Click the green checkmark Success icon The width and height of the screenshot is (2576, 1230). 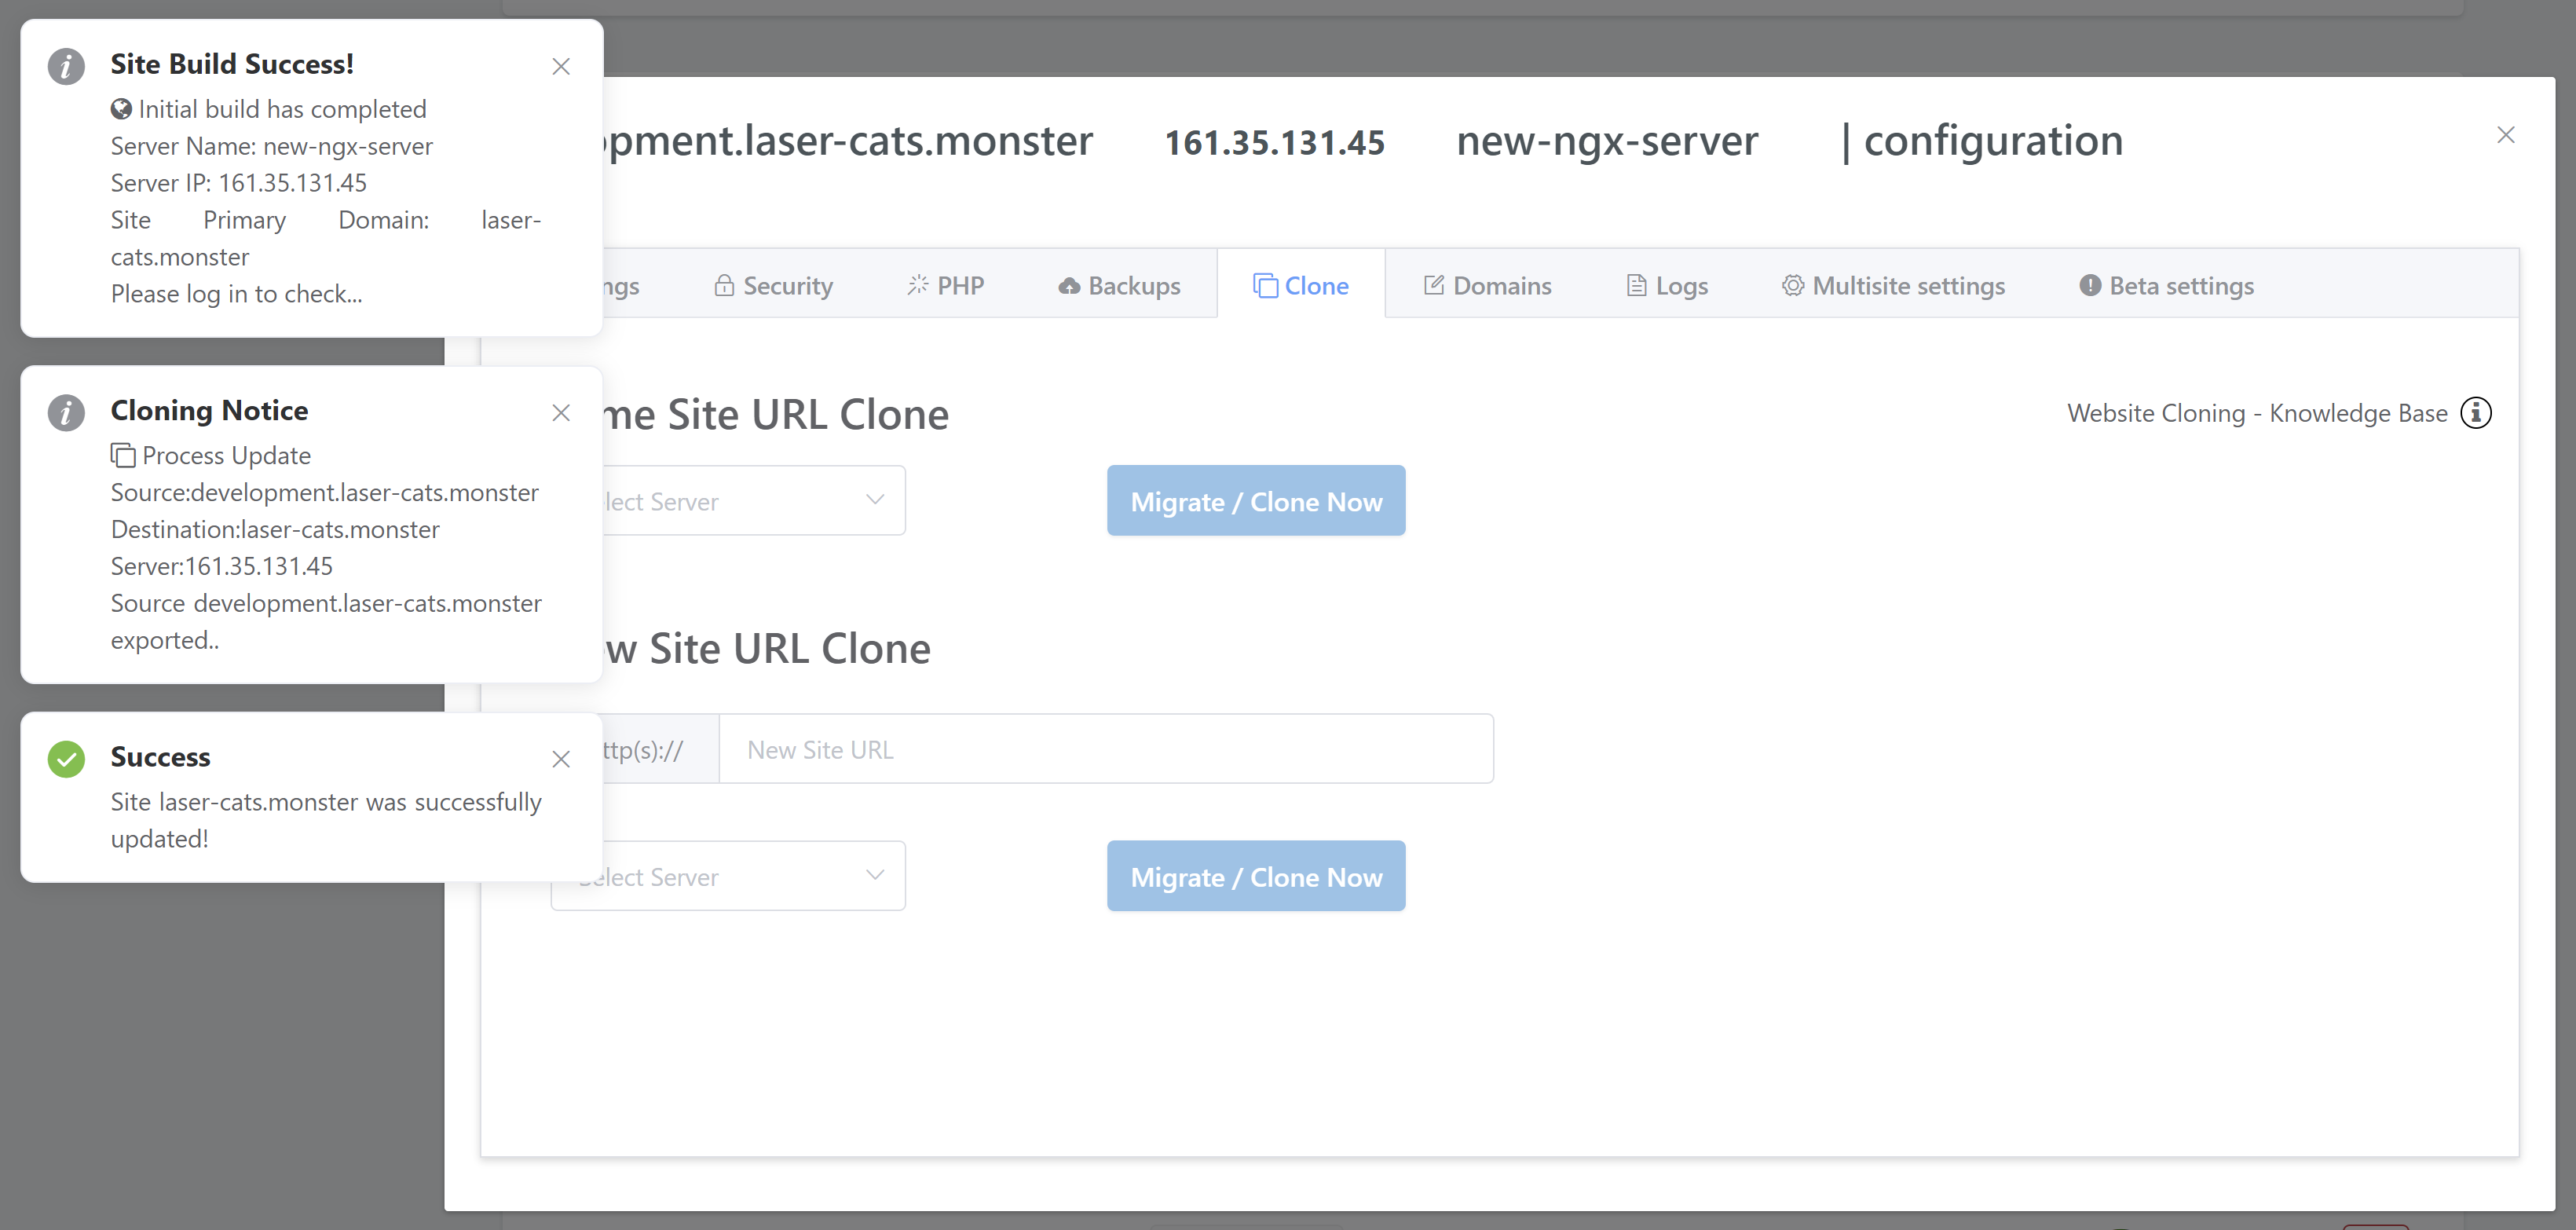[66, 759]
